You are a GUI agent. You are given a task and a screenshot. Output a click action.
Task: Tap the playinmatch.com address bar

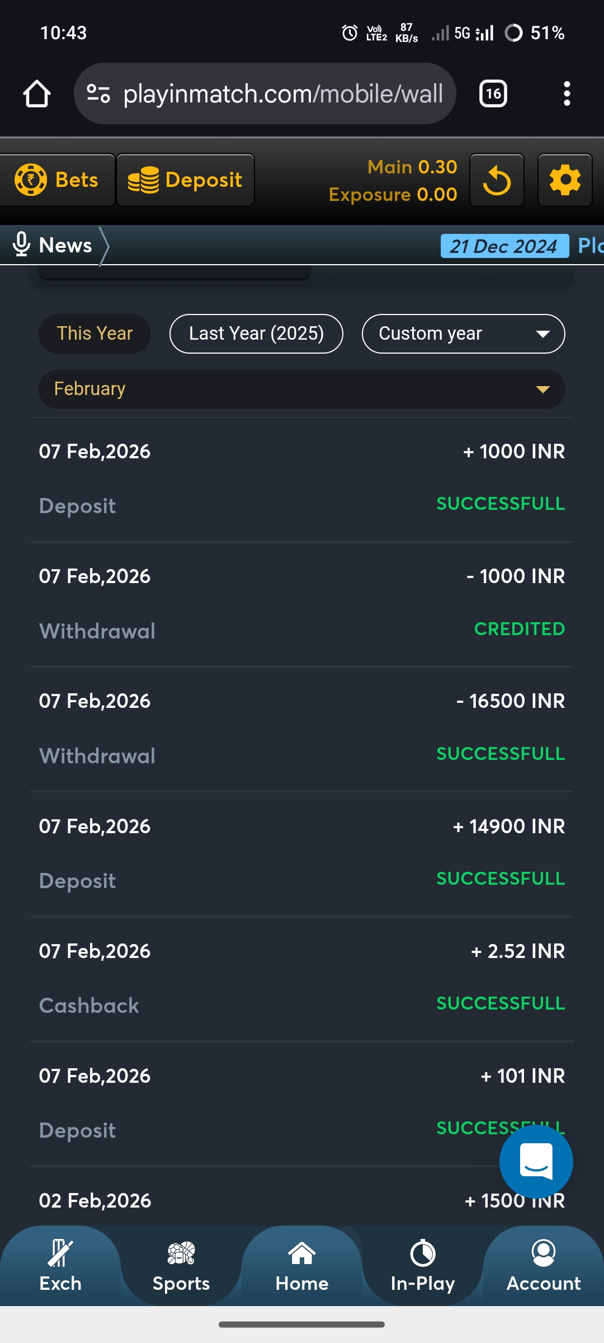coord(283,93)
